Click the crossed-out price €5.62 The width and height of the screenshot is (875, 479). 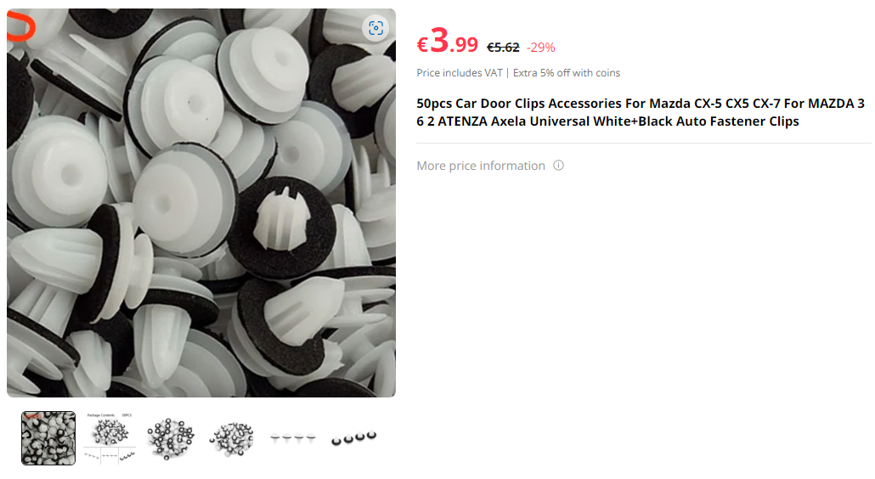[503, 48]
